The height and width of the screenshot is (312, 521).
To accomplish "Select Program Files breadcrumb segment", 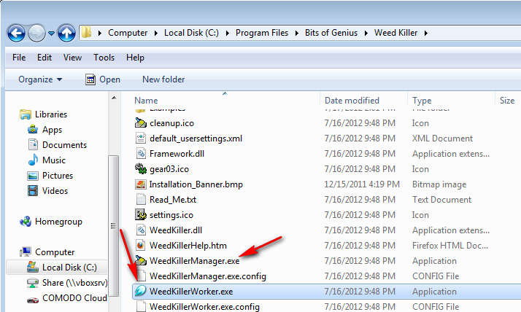I will coord(262,33).
